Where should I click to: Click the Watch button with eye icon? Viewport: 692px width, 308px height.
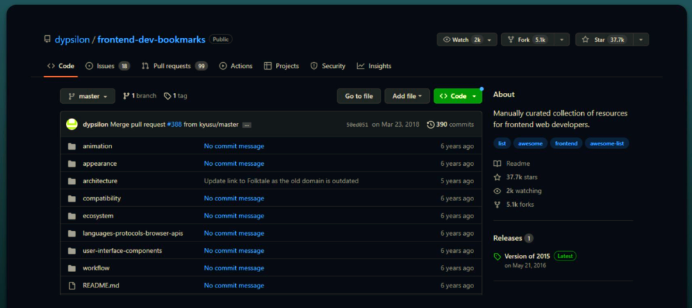(461, 40)
